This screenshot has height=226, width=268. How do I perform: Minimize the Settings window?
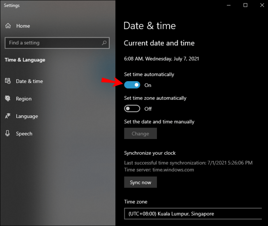coord(229,5)
